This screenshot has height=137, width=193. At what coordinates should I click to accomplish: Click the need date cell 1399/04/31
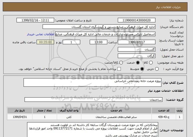pos(20,117)
